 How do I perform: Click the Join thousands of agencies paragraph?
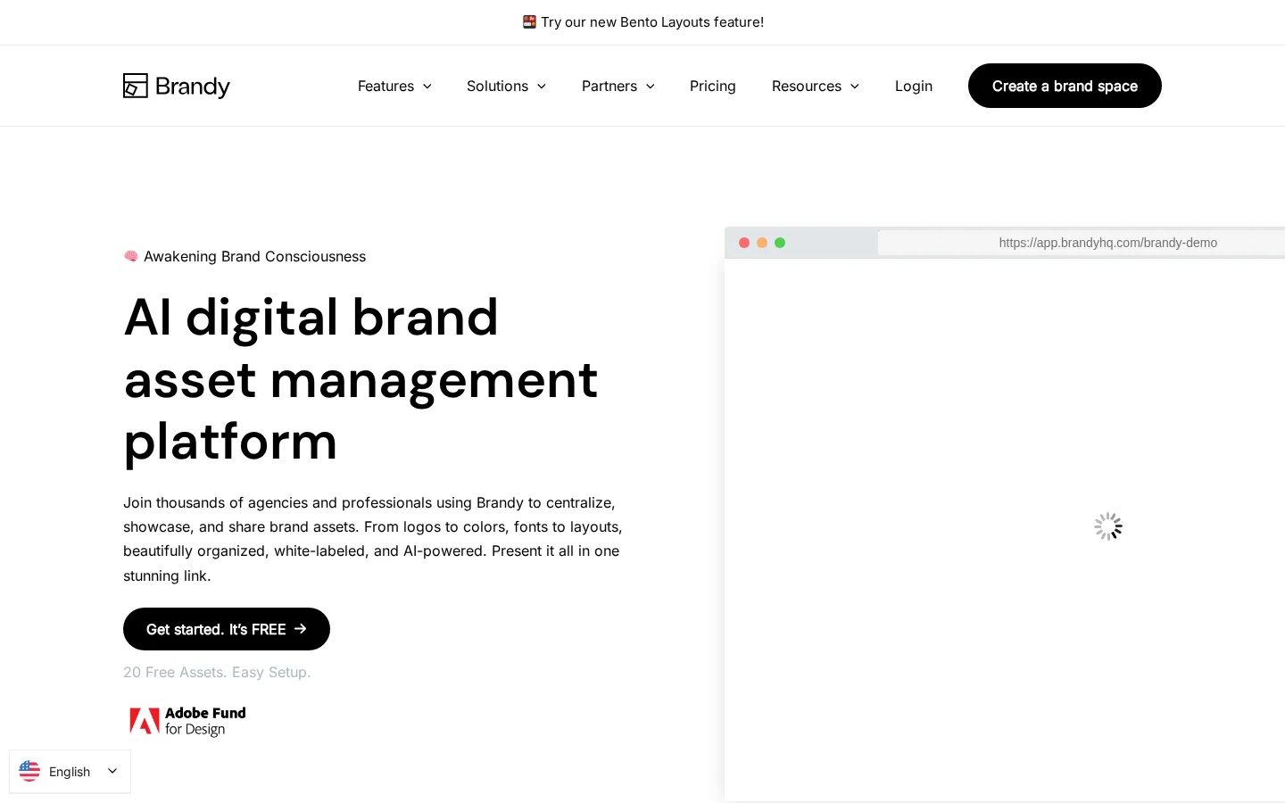tap(373, 539)
